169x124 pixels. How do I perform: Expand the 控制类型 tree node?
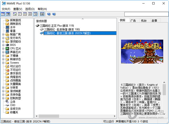[3, 98]
